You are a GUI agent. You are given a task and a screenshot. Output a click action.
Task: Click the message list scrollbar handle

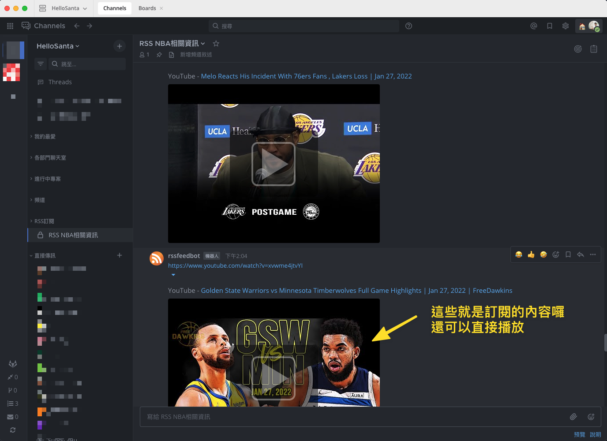pos(605,343)
